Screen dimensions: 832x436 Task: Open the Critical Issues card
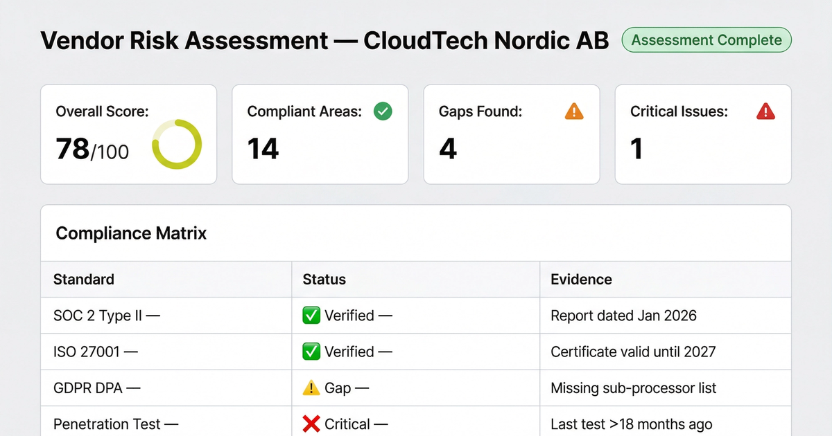(703, 134)
